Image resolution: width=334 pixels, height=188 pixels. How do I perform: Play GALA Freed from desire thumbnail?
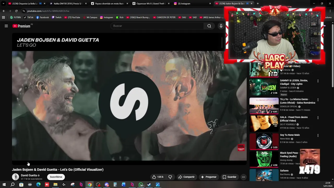coord(264,124)
